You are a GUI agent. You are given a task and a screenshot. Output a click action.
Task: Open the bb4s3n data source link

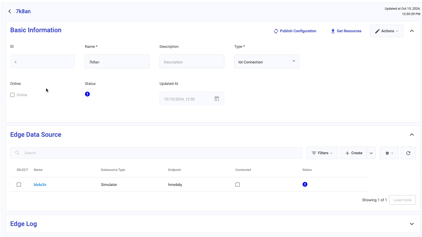point(40,185)
